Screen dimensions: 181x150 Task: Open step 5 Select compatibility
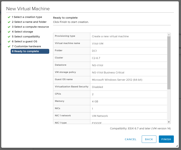pos(26,37)
